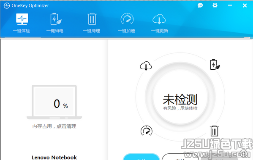Open the feedback chat bubble icon

[200, 5]
